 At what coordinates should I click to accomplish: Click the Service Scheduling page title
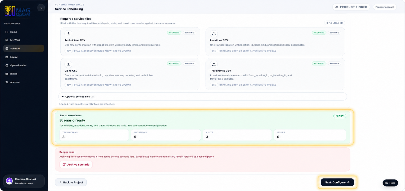click(x=69, y=9)
